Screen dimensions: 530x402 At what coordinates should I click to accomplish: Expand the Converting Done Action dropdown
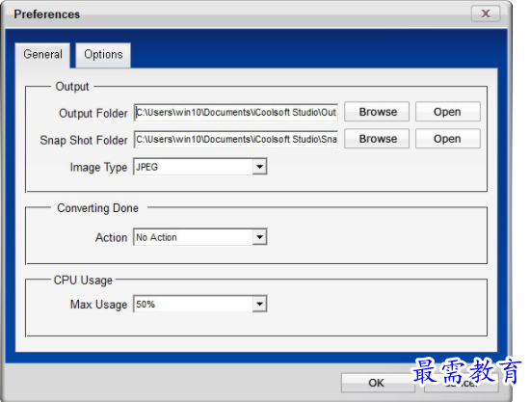click(259, 237)
